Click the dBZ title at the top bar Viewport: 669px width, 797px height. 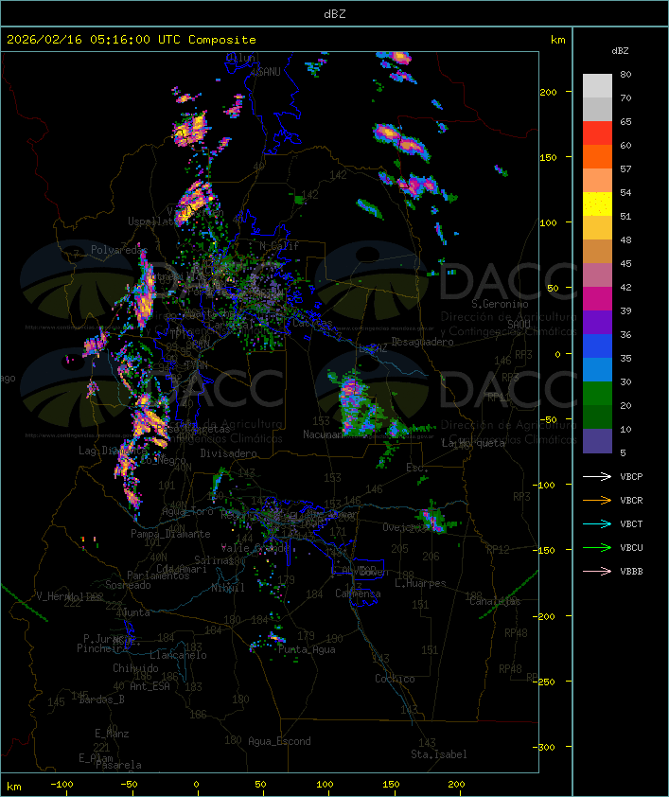coord(335,13)
